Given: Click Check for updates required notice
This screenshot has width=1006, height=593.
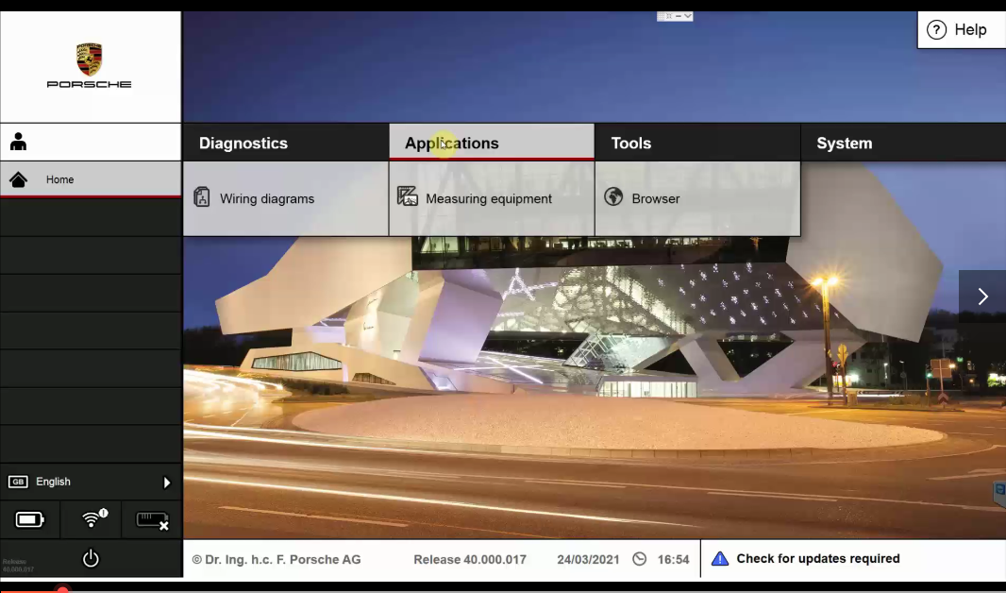Looking at the screenshot, I should click(x=817, y=559).
